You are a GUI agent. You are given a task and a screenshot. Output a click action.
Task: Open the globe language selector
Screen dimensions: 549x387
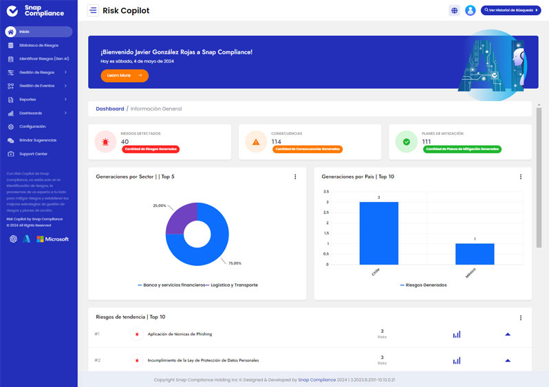454,10
